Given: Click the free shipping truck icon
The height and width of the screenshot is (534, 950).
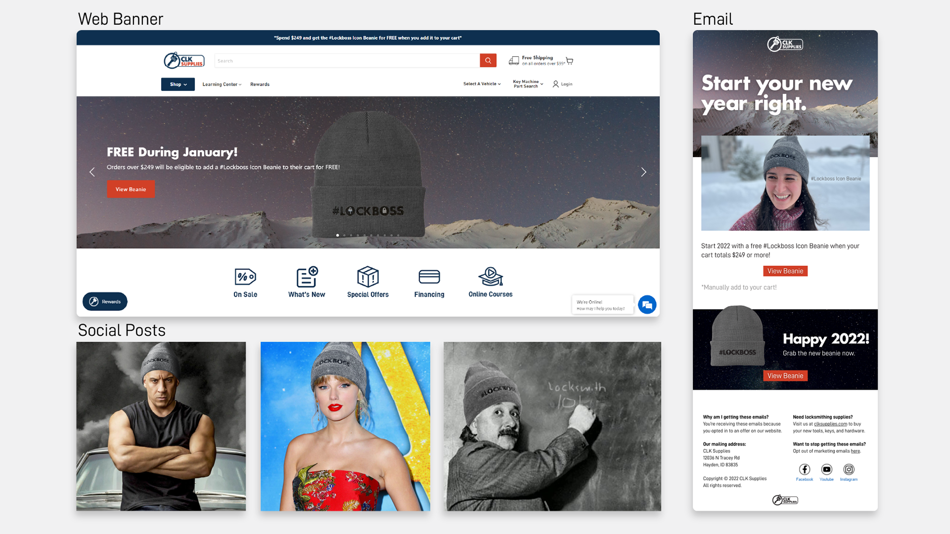Looking at the screenshot, I should (x=514, y=60).
